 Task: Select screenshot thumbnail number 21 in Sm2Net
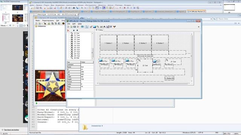(6, 18)
